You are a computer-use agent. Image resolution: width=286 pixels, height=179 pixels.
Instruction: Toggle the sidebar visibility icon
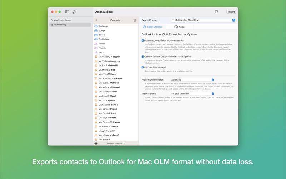tap(67, 12)
